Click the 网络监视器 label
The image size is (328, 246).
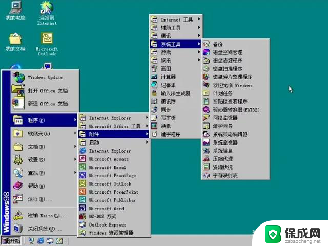point(225,118)
